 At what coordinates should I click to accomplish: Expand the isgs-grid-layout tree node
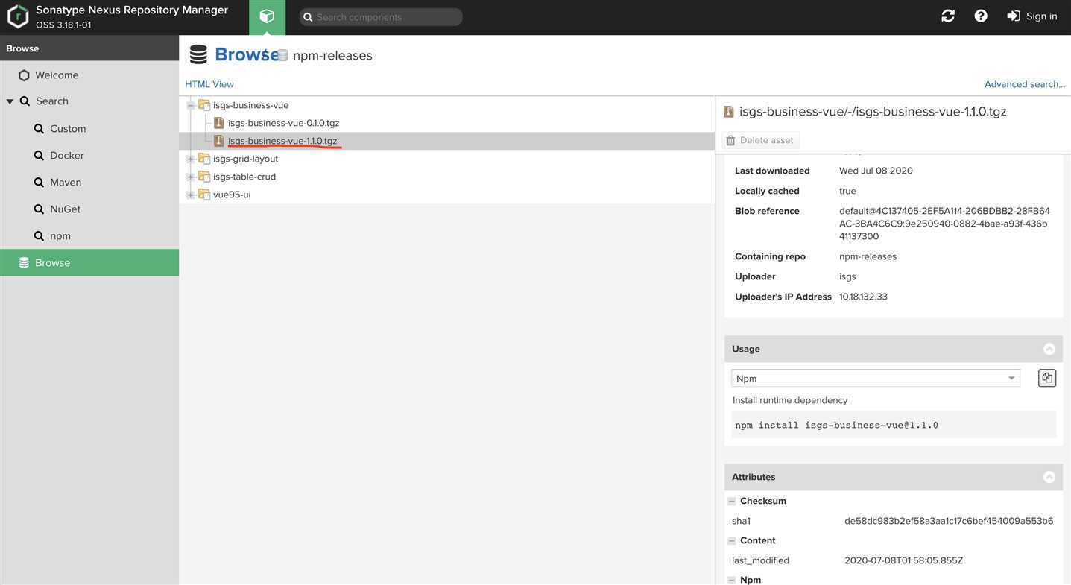(191, 159)
